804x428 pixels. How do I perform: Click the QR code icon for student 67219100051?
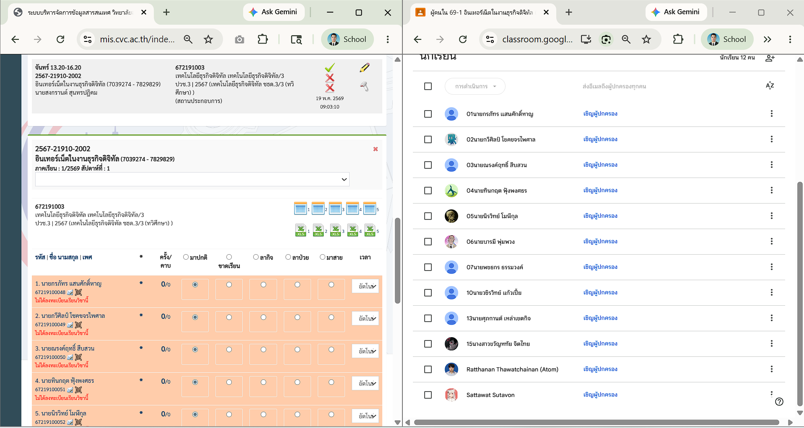click(78, 389)
